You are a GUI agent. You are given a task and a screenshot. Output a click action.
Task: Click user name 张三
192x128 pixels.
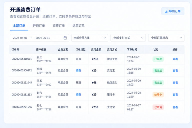pyautogui.click(x=39, y=57)
